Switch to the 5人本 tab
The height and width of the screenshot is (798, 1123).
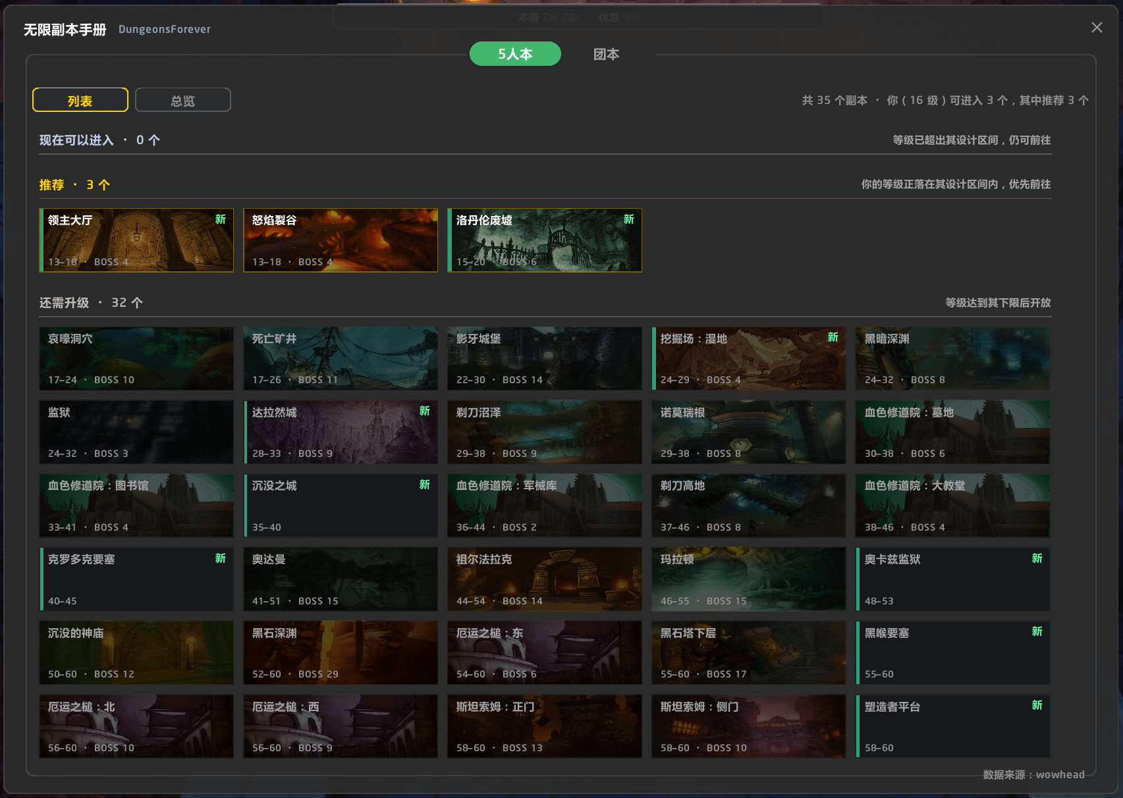(515, 54)
